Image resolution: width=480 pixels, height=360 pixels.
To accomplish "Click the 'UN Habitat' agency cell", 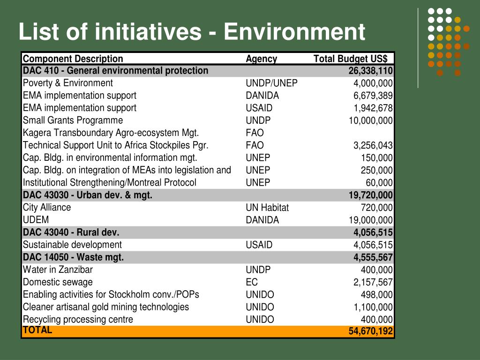I will [x=267, y=208].
